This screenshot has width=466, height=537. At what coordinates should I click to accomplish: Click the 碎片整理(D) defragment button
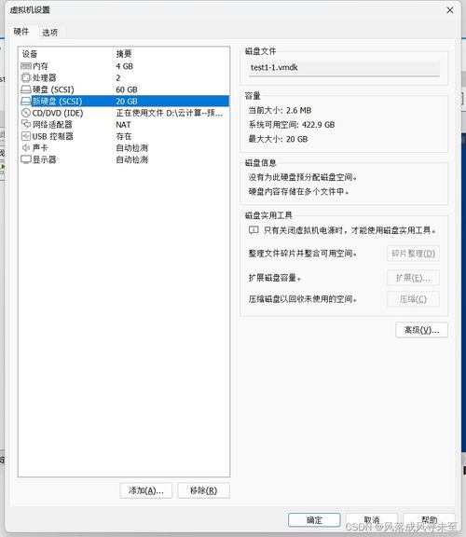tap(413, 254)
